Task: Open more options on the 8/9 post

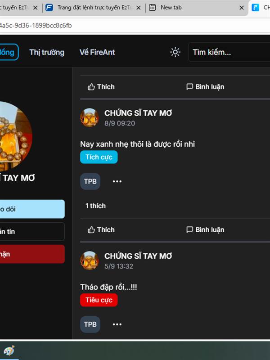Action: point(117,181)
